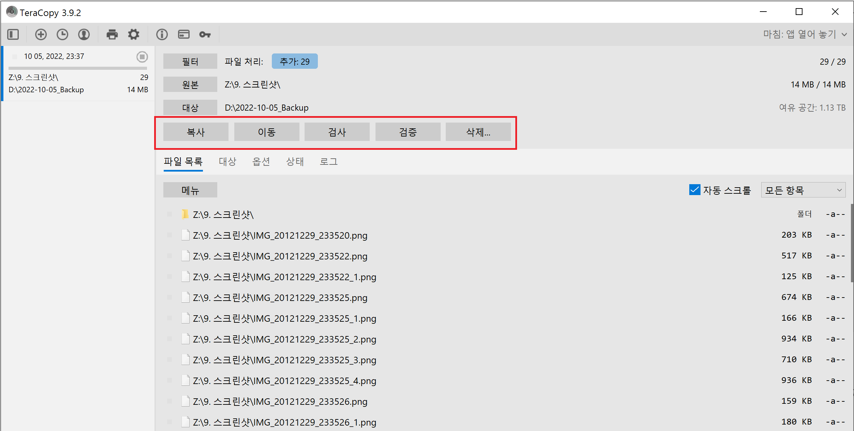Click the user profile icon in toolbar

tap(84, 34)
